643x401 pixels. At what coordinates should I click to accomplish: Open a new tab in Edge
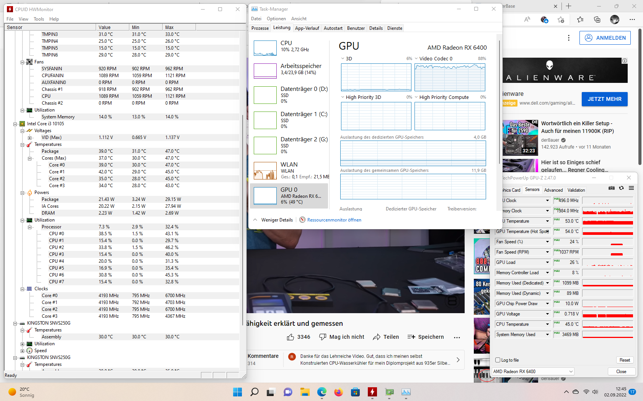tap(569, 6)
